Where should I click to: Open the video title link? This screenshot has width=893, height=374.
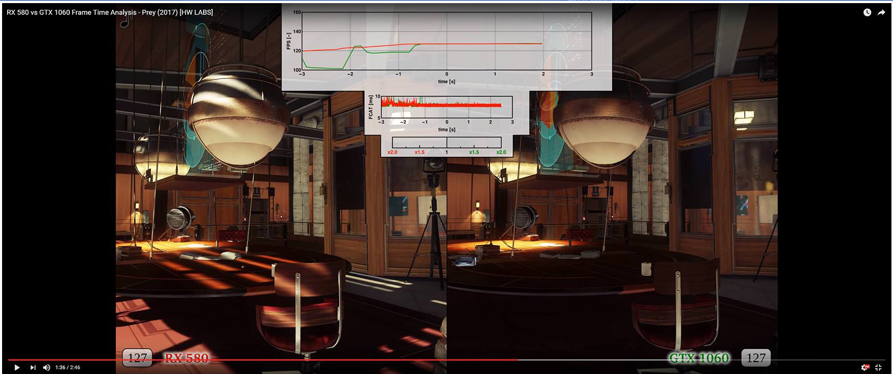(x=110, y=12)
